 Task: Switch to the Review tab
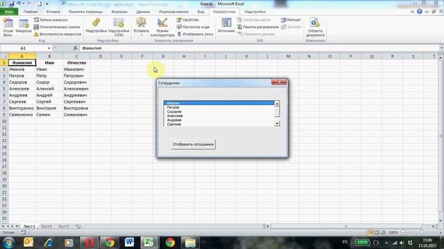(173, 12)
